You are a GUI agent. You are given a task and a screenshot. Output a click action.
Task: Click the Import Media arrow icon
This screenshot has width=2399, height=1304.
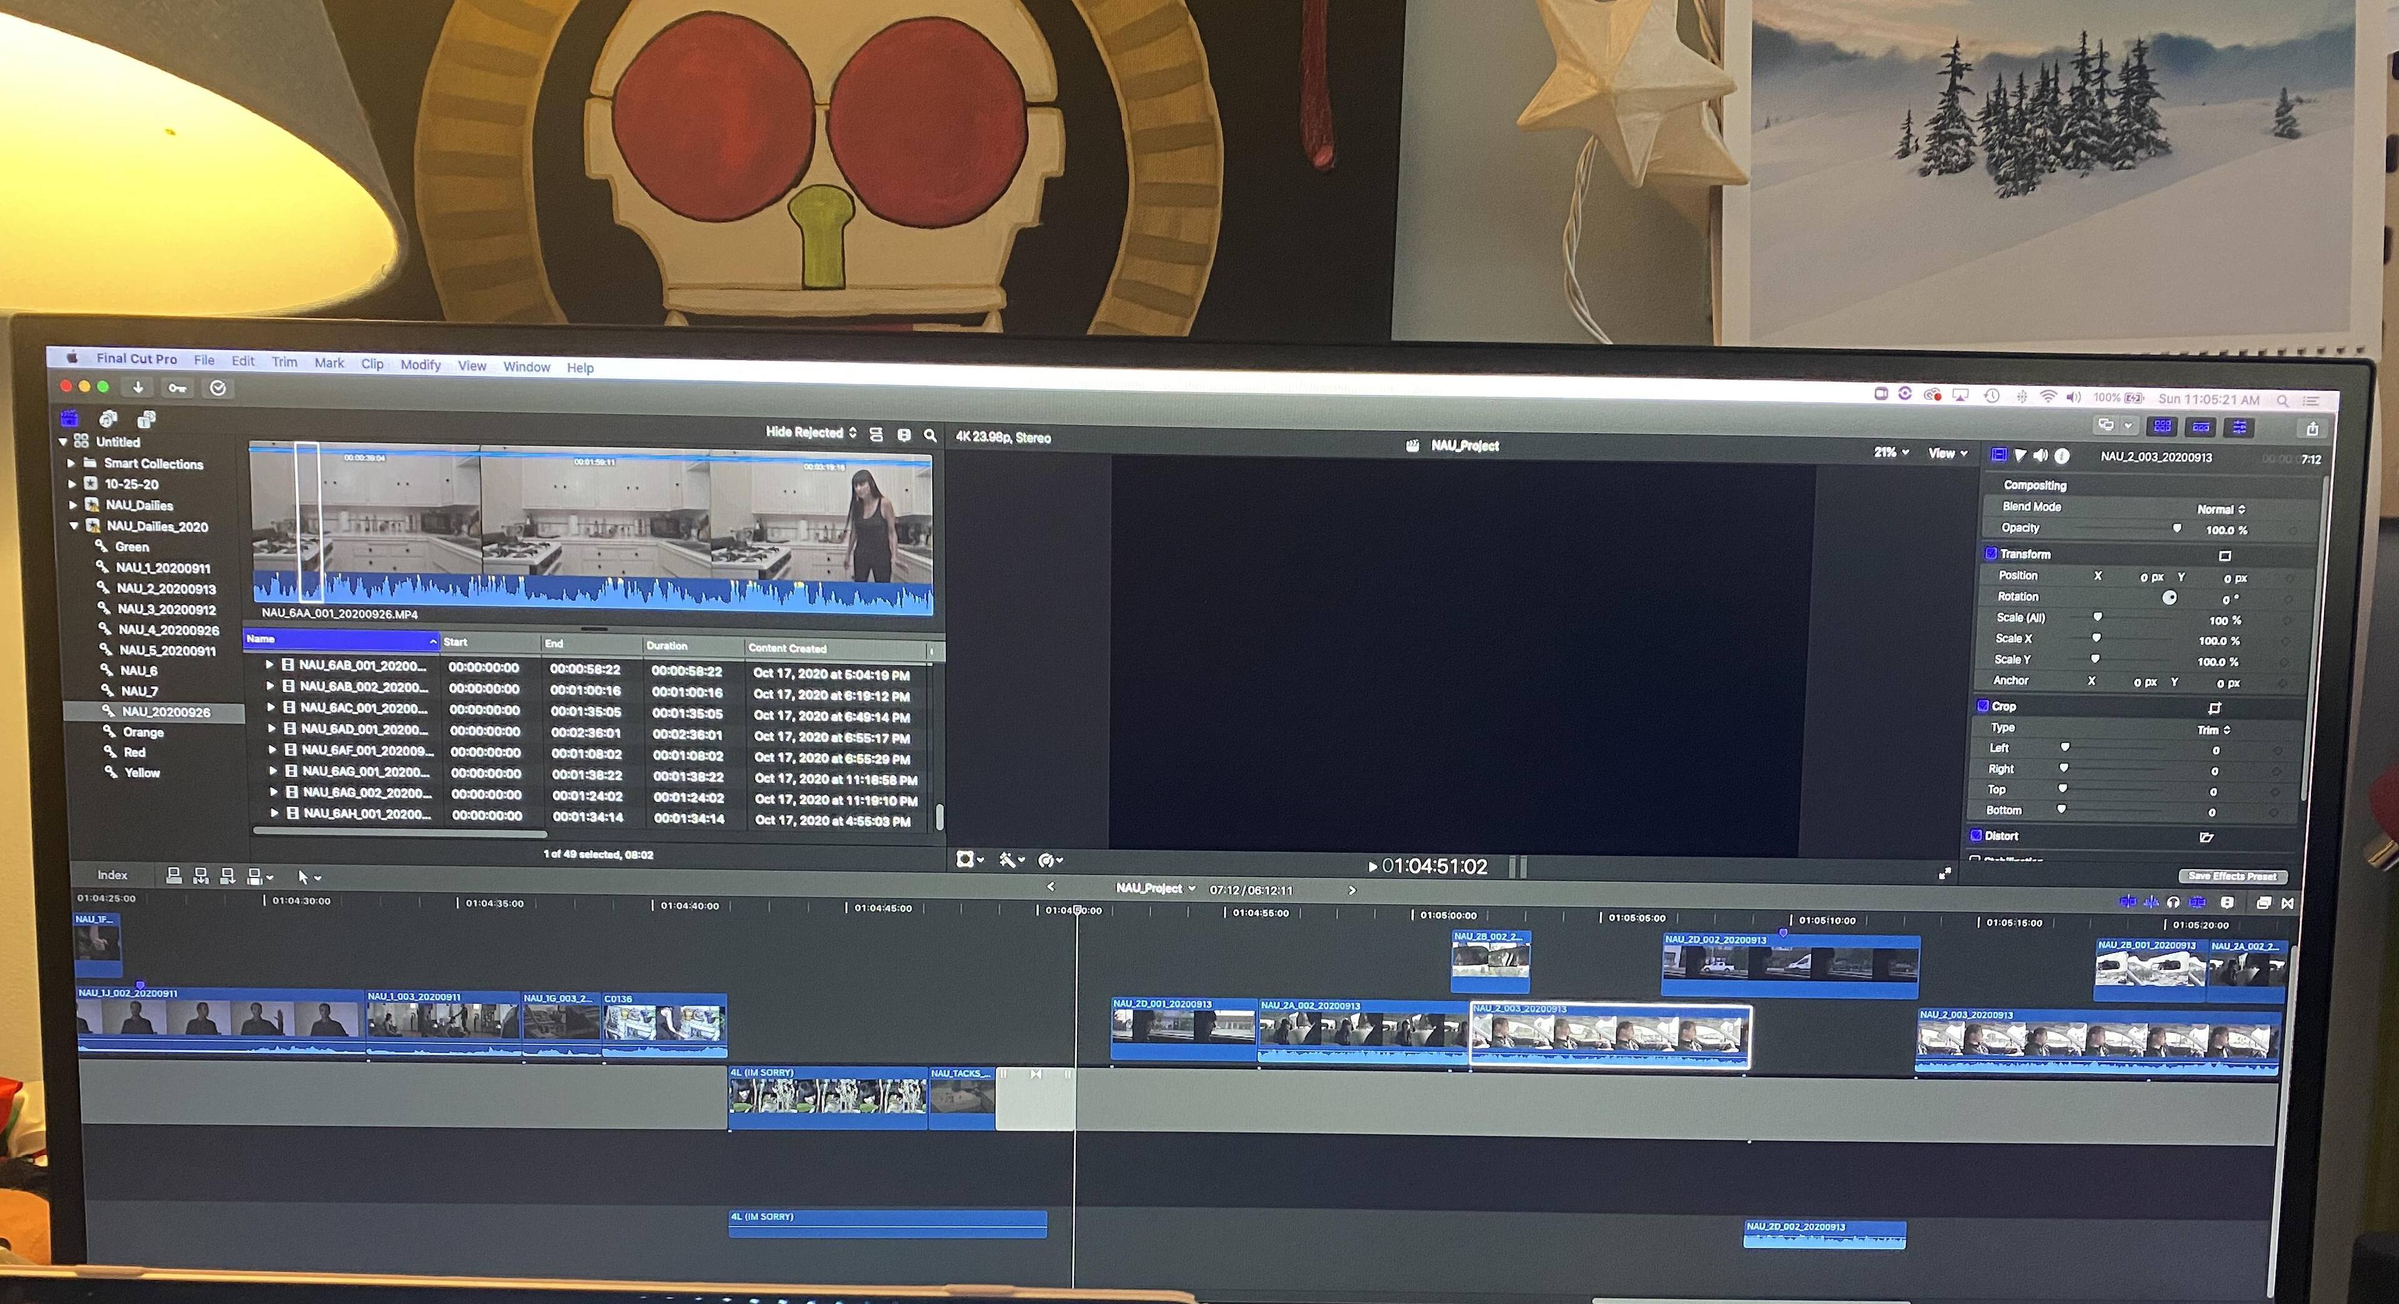click(138, 387)
